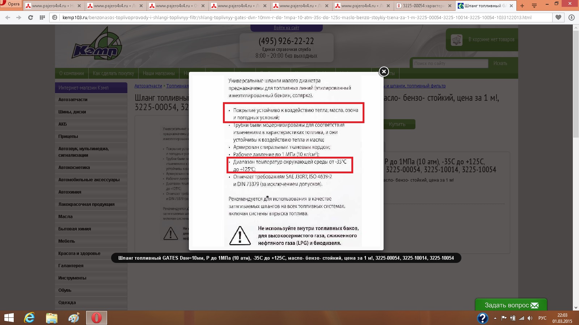The height and width of the screenshot is (325, 579).
Task: Open the blue help question-mark tray icon
Action: [482, 318]
